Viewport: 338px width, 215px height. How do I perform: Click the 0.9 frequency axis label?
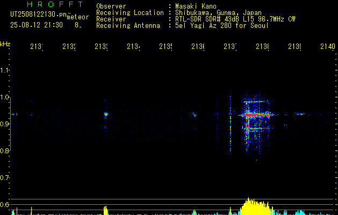(4, 124)
